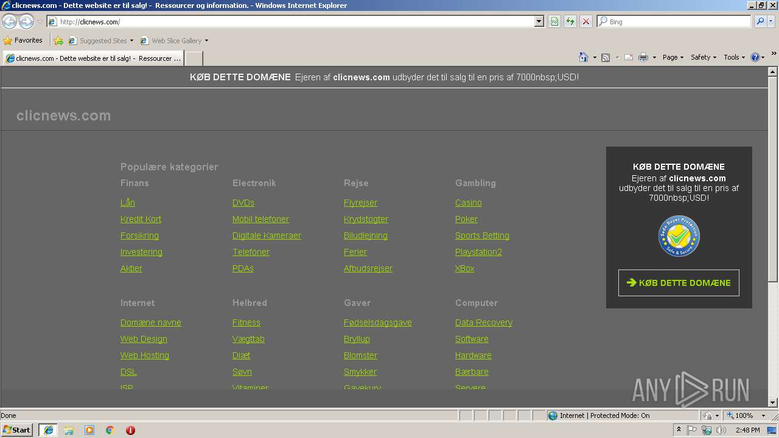
Task: Click the vertical scrollbar down arrow
Action: [x=773, y=402]
